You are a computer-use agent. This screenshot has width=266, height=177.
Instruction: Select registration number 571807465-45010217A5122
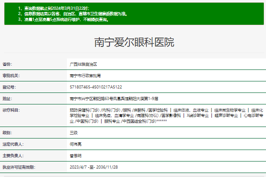pos(96,87)
